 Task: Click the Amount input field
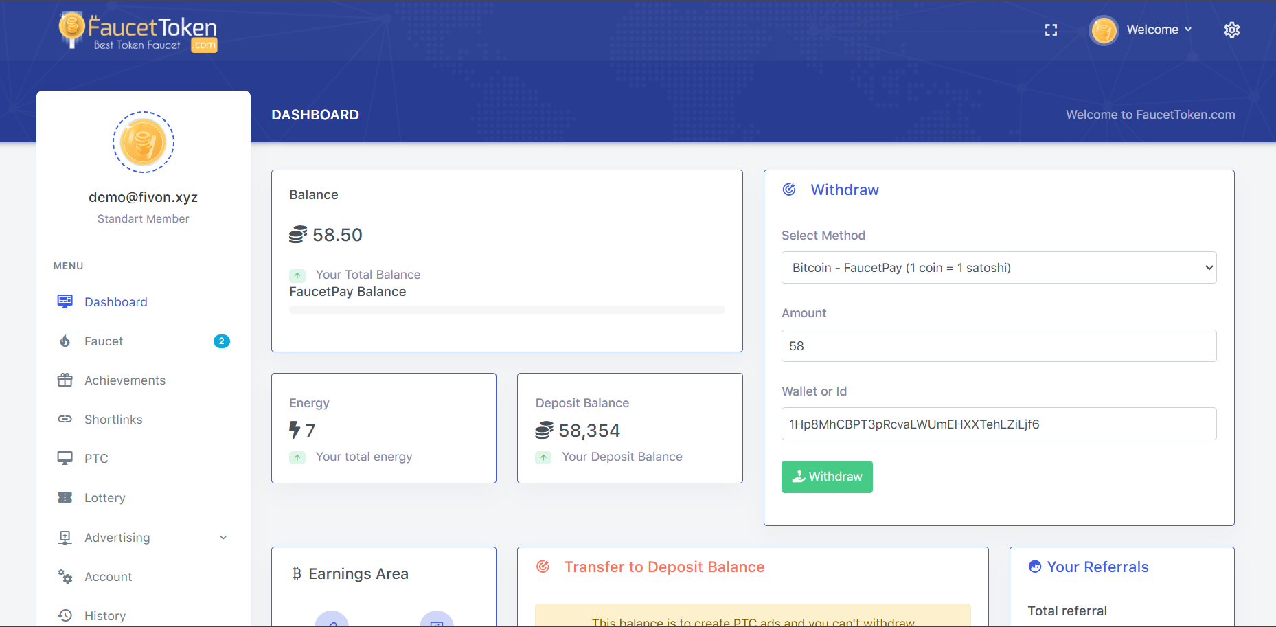pyautogui.click(x=999, y=346)
